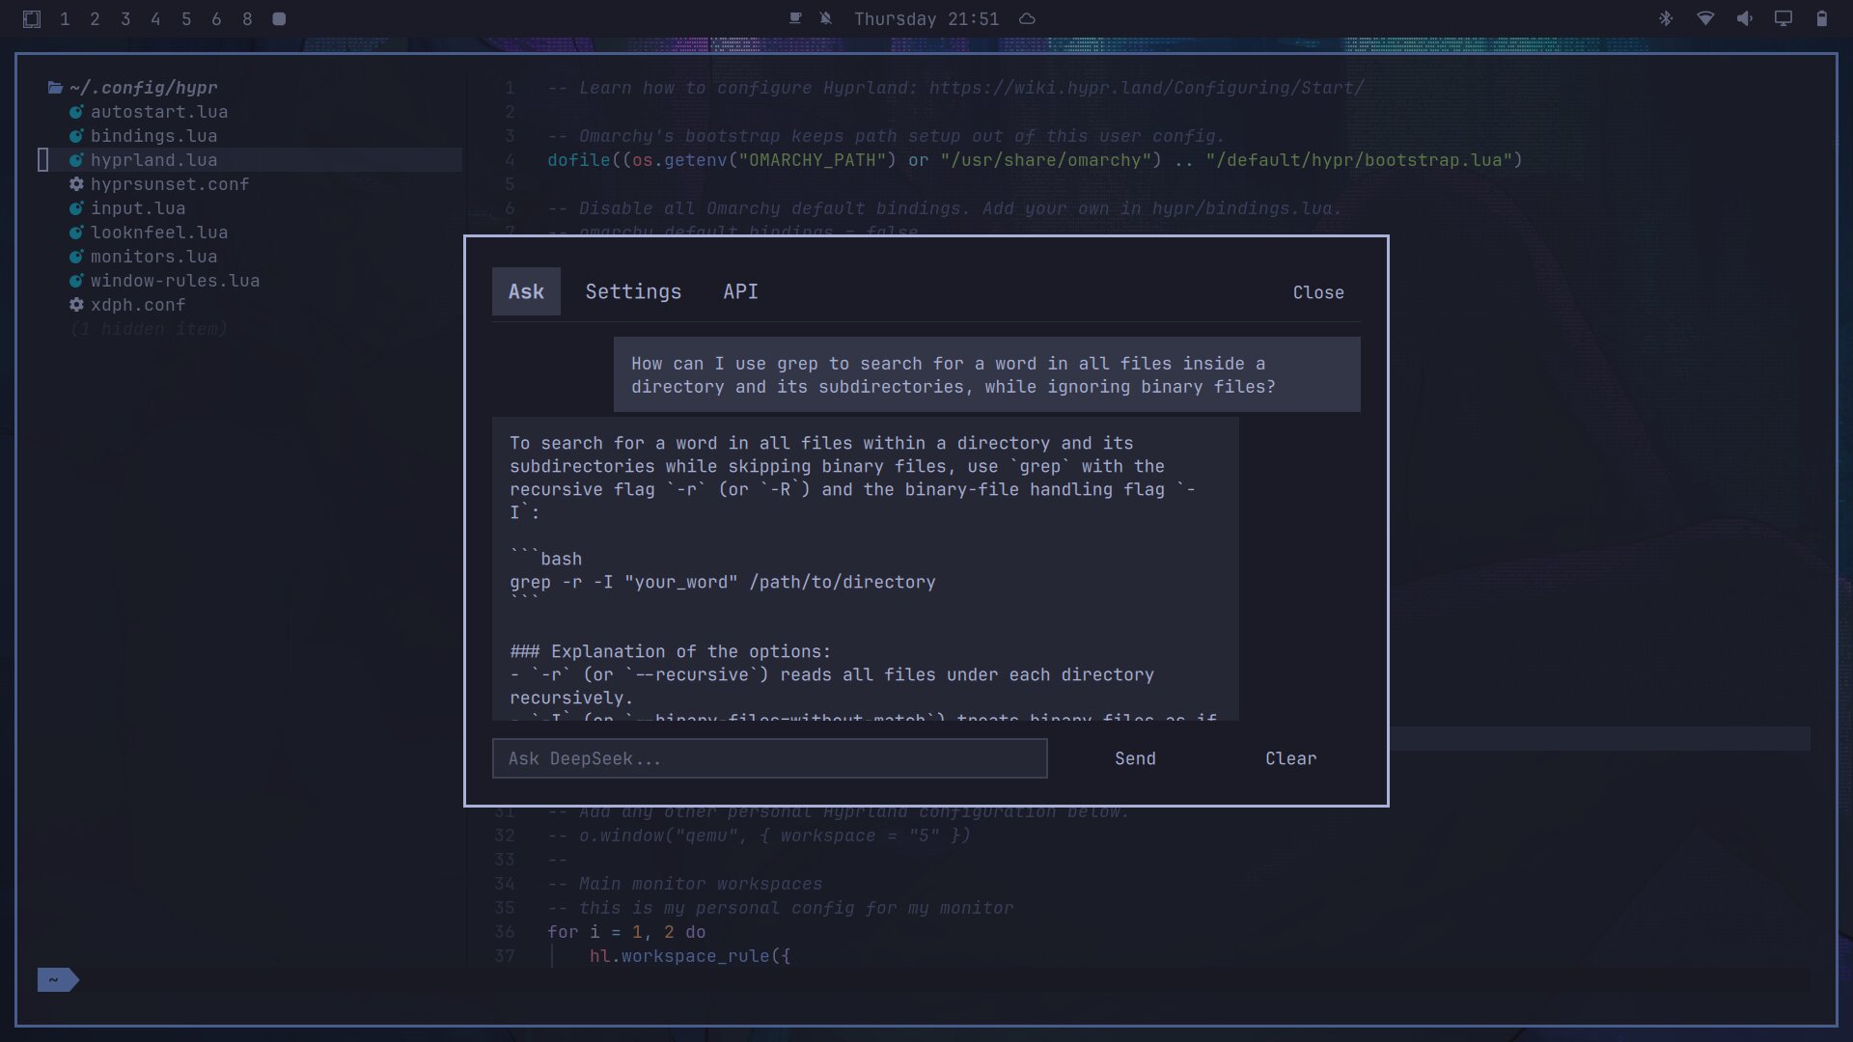Click the coffee cup idle-inhibitor icon
Screen dimensions: 1853x1042
[795, 18]
